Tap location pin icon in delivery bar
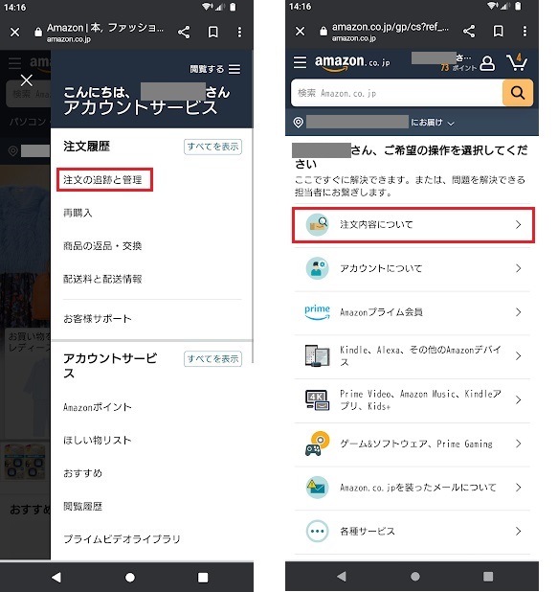Viewport: 558px width, 592px height. [298, 123]
